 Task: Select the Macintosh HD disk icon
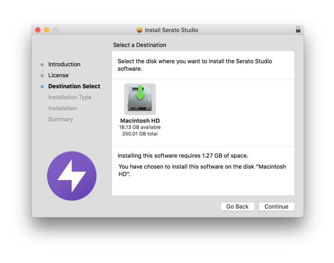pos(140,99)
